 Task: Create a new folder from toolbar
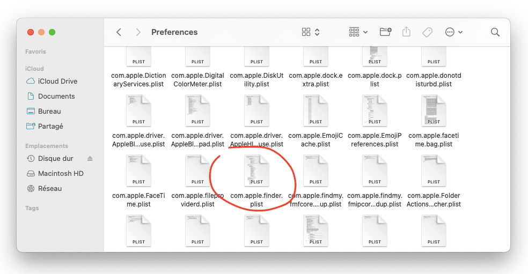tap(386, 32)
